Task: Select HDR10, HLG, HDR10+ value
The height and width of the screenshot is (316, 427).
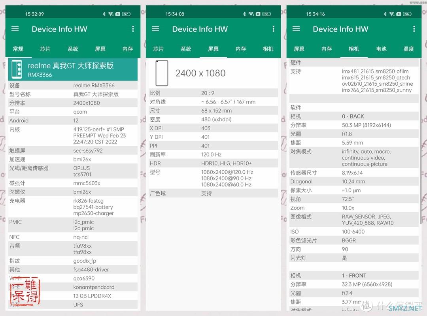Action: tap(227, 163)
